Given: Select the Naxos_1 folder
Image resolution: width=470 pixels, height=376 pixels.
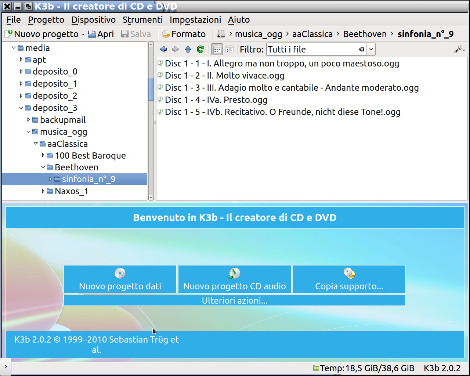Looking at the screenshot, I should [71, 191].
